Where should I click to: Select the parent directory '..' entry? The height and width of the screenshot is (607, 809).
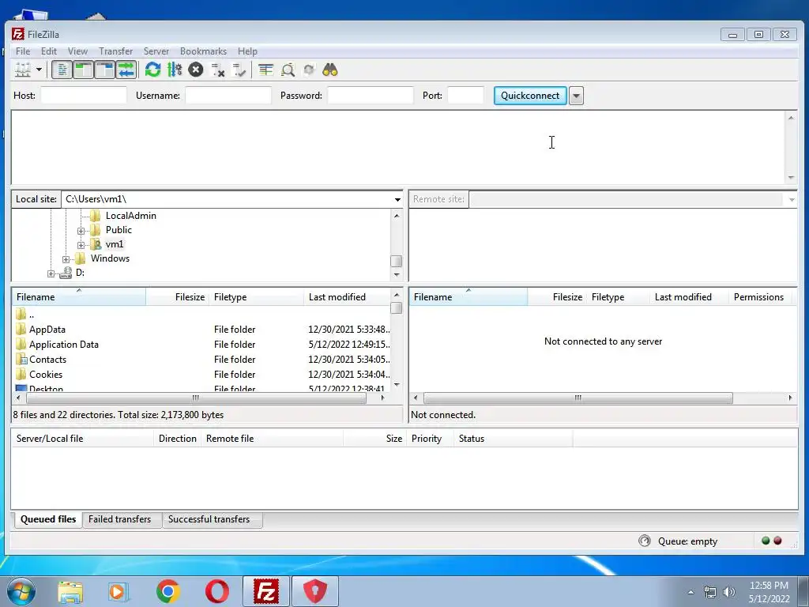201,315
